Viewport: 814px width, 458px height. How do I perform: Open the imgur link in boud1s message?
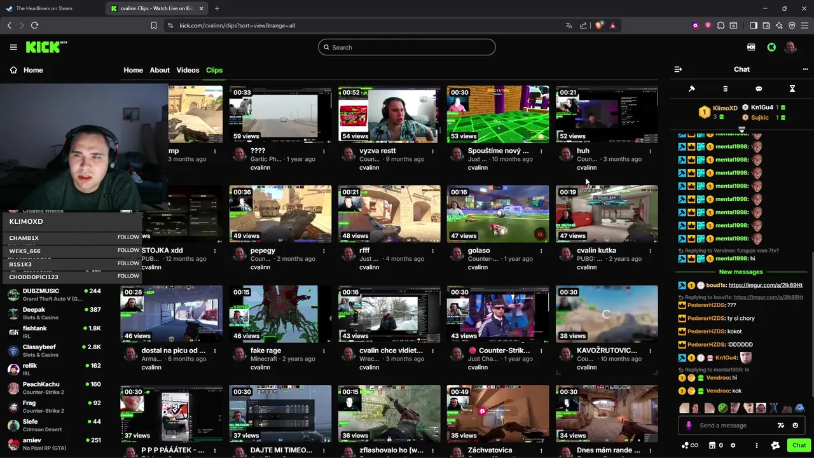[x=765, y=285]
